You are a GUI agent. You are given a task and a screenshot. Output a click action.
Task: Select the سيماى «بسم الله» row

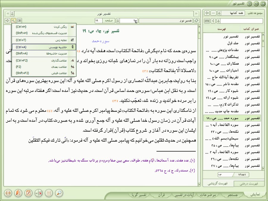232,139
